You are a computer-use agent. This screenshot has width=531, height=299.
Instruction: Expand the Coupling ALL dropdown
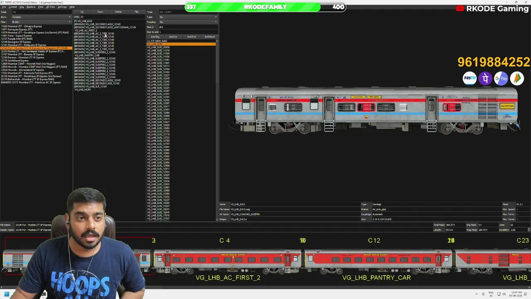tap(188, 22)
